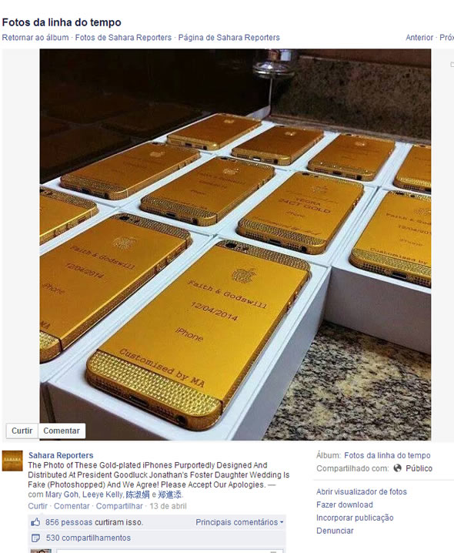This screenshot has height=553, width=454.
Task: Click tagged person Mary Goh
Action: coord(59,494)
